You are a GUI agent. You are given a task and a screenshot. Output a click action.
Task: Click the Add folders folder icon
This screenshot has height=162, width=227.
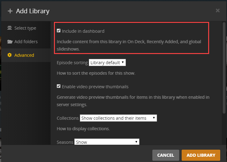pos(10,42)
